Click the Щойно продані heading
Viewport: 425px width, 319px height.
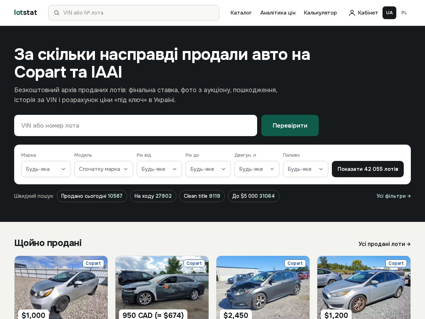(48, 243)
